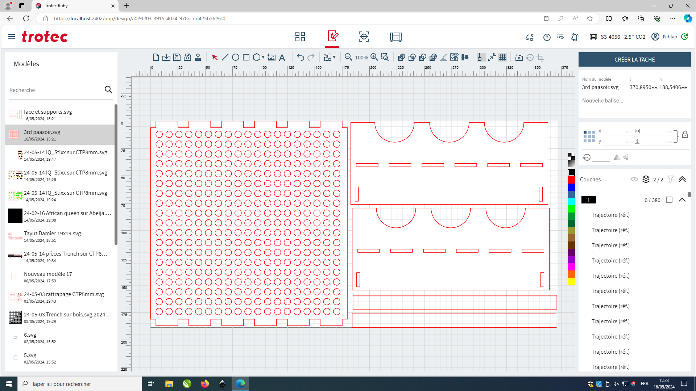This screenshot has width=696, height=391.
Task: Select the line drawing tool
Action: [225, 57]
